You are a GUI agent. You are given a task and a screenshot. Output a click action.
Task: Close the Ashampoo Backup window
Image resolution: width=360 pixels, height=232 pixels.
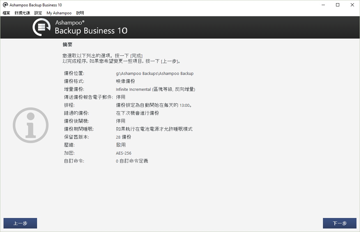coord(352,5)
